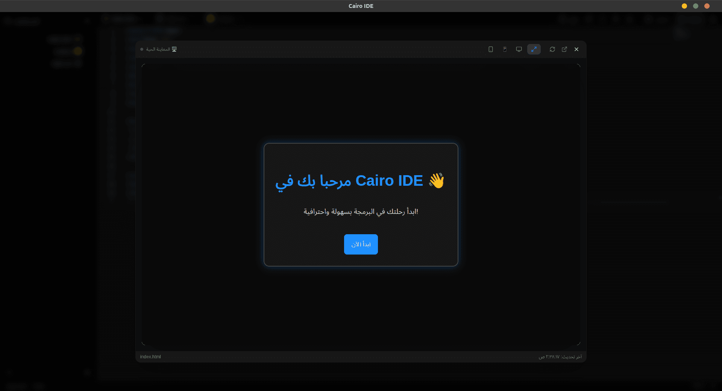Screen dimensions: 722x391
Task: Switch preview to mobile phone viewport
Action: pyautogui.click(x=505, y=49)
